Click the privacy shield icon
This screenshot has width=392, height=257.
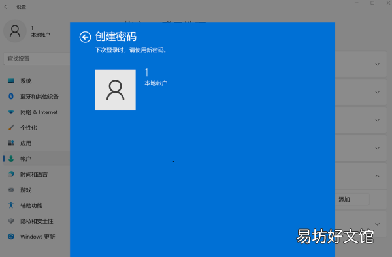click(x=11, y=221)
